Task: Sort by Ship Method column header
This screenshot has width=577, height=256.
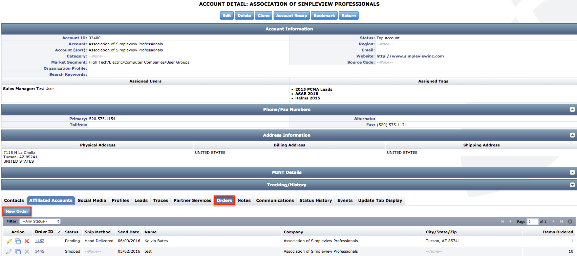Action: (98, 232)
